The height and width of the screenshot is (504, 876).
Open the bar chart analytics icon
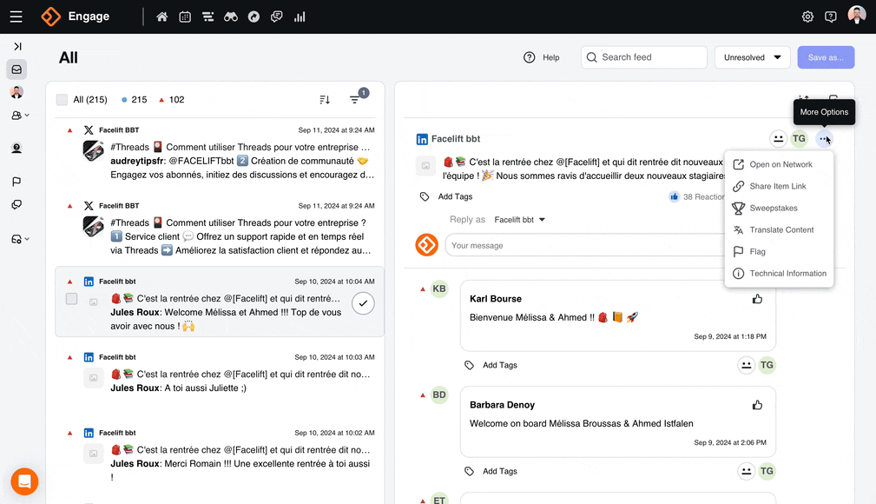pos(300,17)
